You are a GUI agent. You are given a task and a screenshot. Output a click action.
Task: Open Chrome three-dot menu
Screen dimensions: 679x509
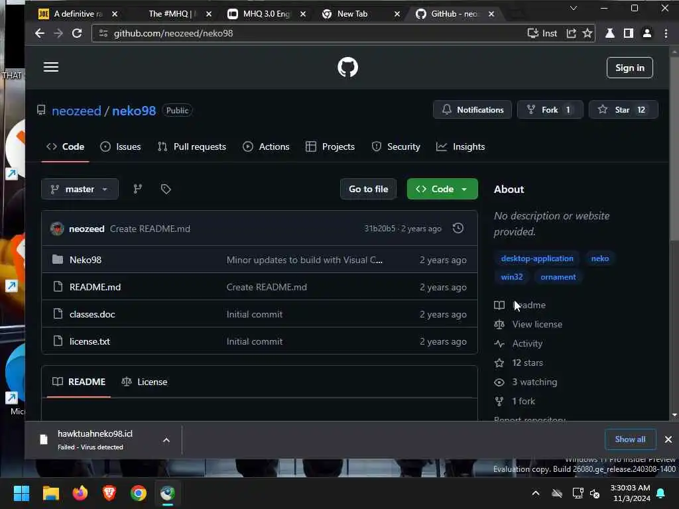click(666, 33)
